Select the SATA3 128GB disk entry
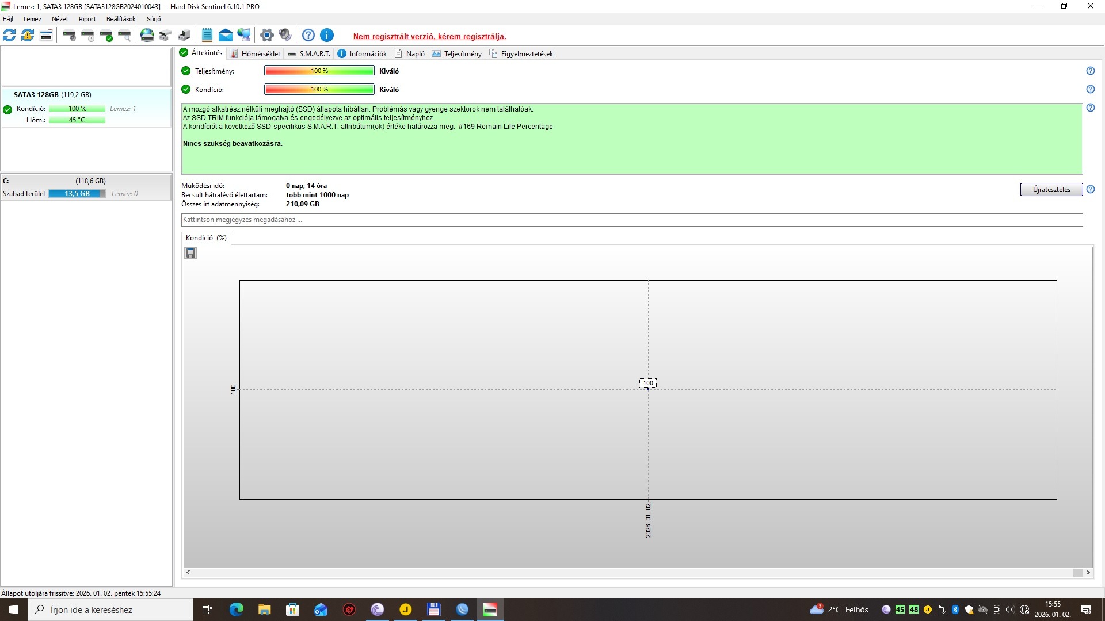This screenshot has width=1105, height=621. coord(52,95)
